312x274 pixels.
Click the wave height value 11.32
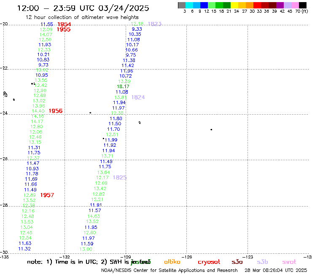pos(24,249)
